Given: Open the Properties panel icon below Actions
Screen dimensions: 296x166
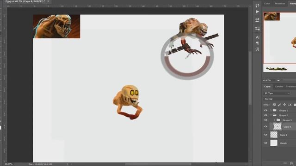Looking at the screenshot, I should 257,20.
